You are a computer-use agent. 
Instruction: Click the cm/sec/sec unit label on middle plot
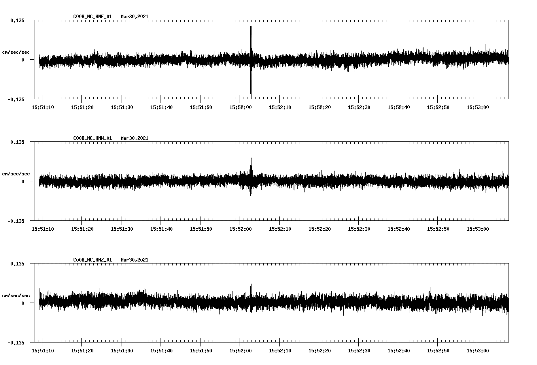click(x=16, y=173)
